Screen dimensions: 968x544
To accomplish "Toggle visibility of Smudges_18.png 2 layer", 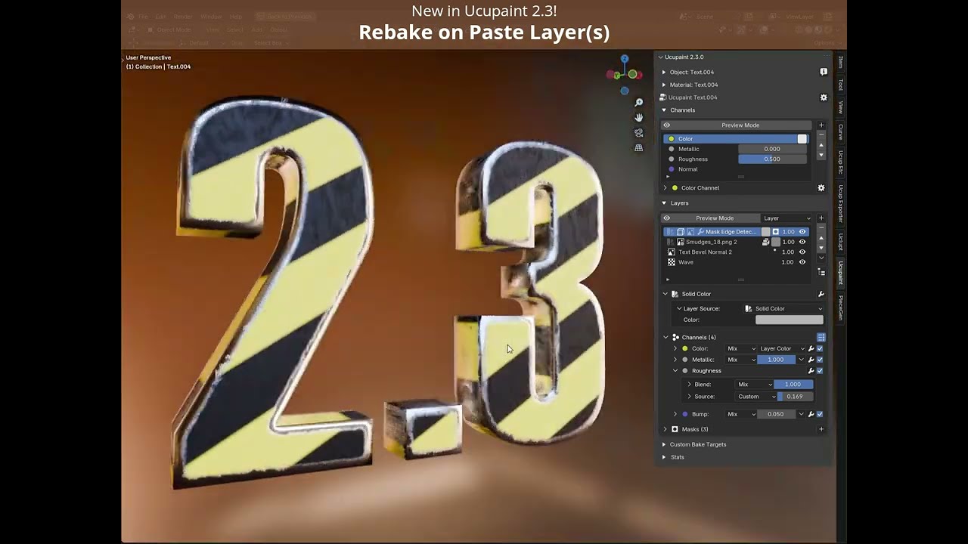I will (x=802, y=242).
